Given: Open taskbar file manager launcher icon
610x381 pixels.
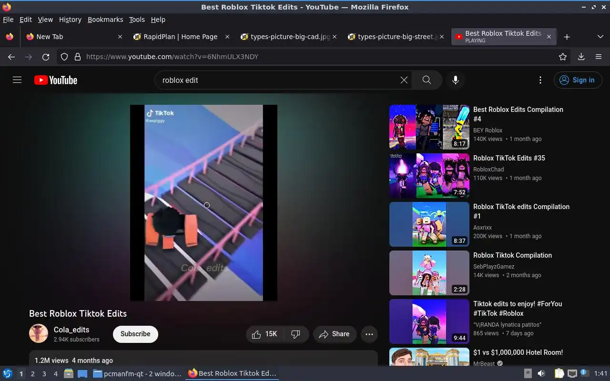Looking at the screenshot, I should click(x=69, y=374).
